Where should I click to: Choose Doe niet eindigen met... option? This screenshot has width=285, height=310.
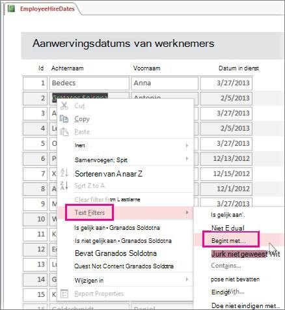click(245, 305)
